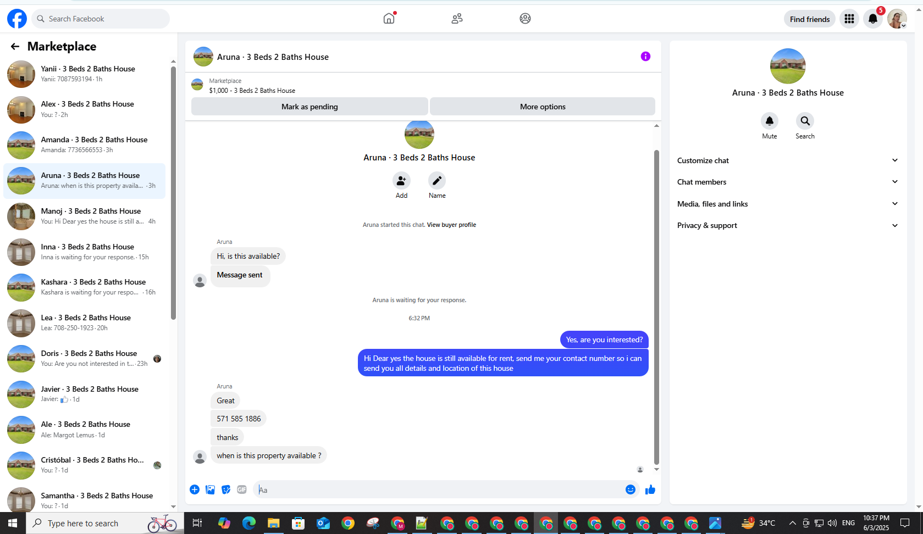The height and width of the screenshot is (534, 923).
Task: Open Outlook from taskbar
Action: coord(323,523)
